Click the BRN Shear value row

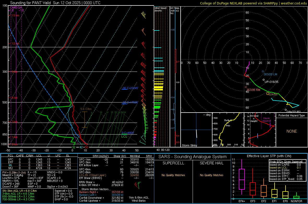101,182
